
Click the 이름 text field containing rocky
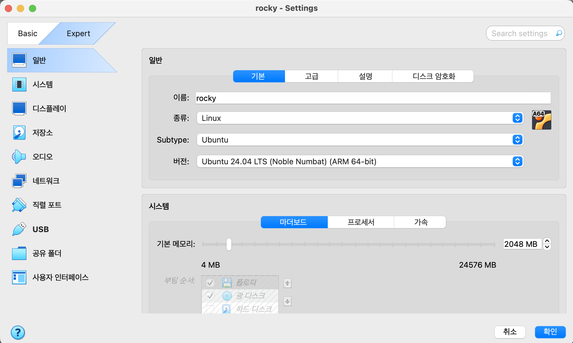coord(373,98)
